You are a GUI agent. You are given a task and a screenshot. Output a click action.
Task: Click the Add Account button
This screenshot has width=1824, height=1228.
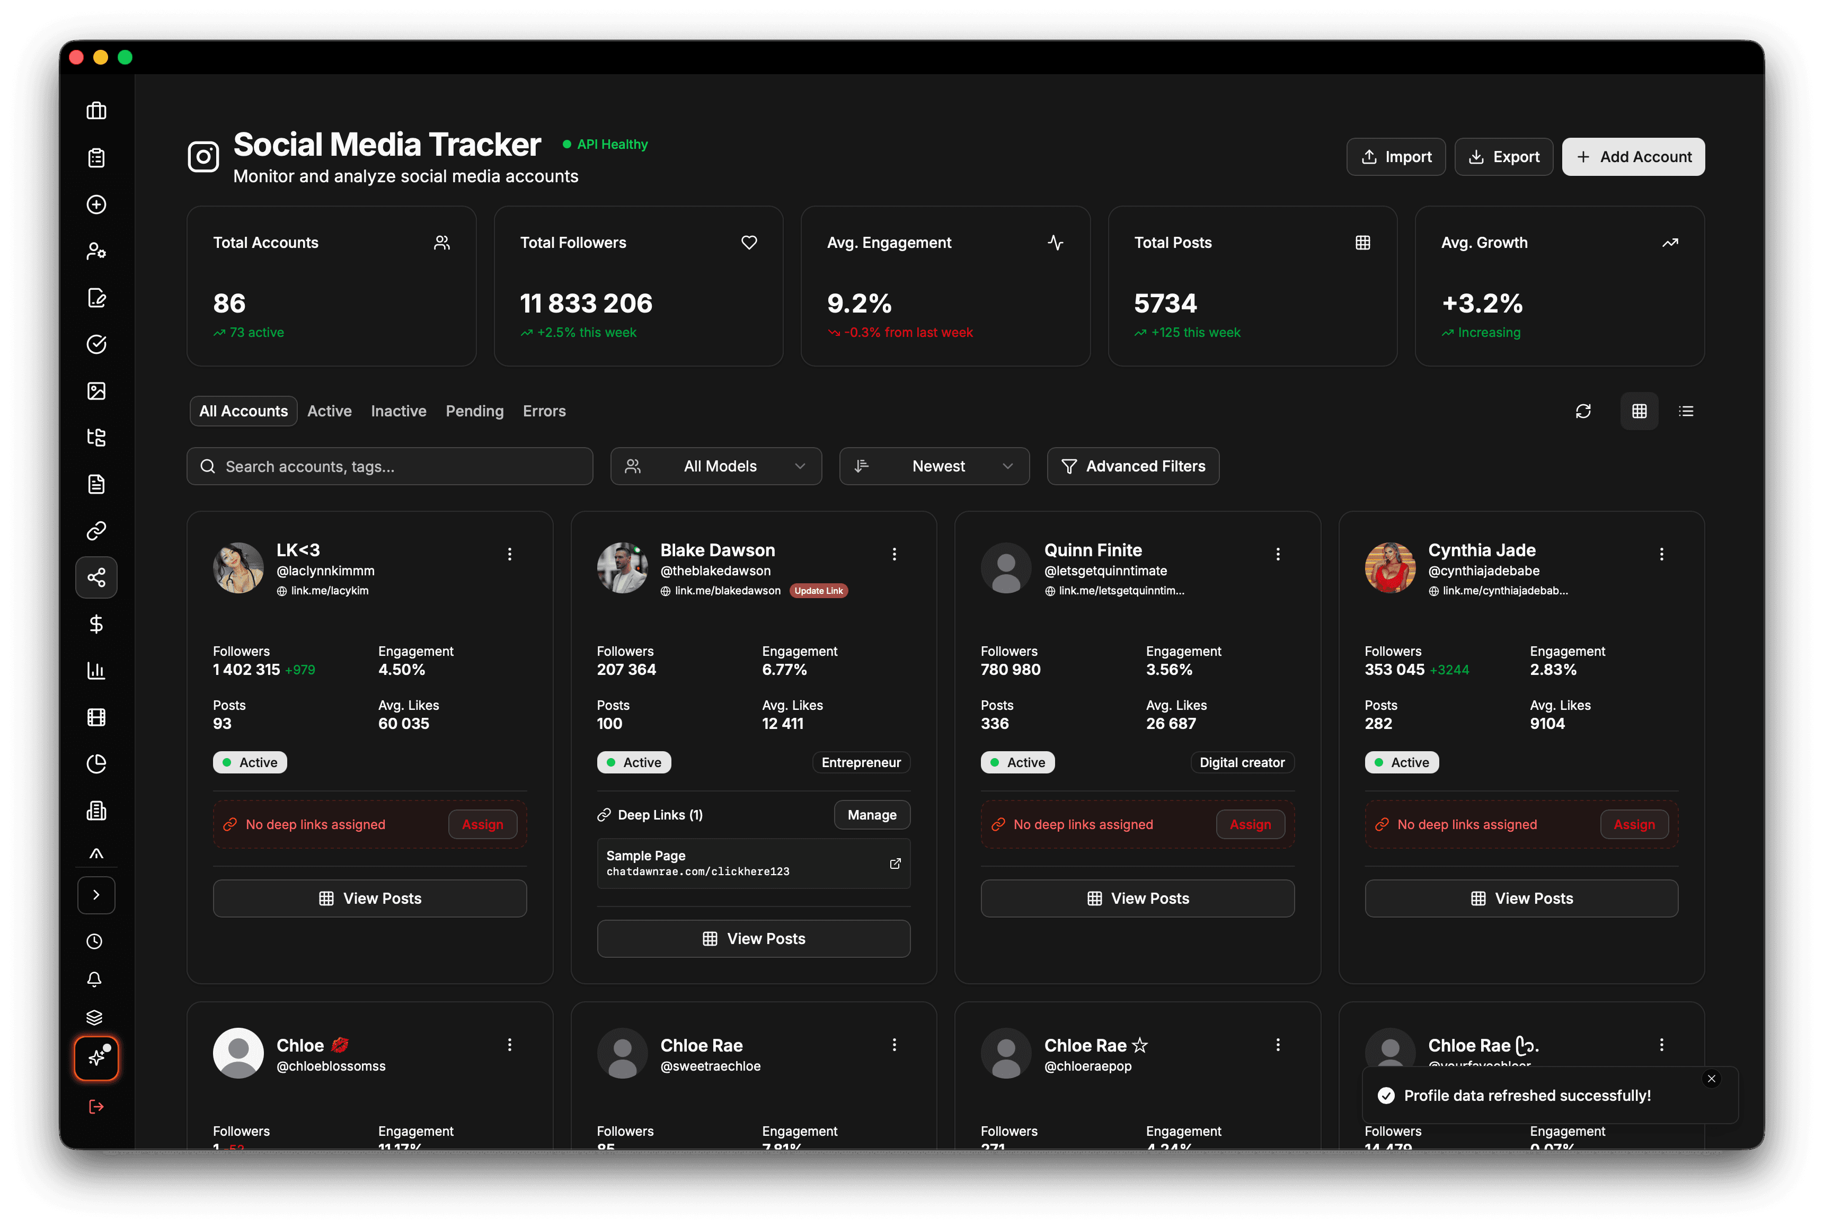pos(1633,157)
